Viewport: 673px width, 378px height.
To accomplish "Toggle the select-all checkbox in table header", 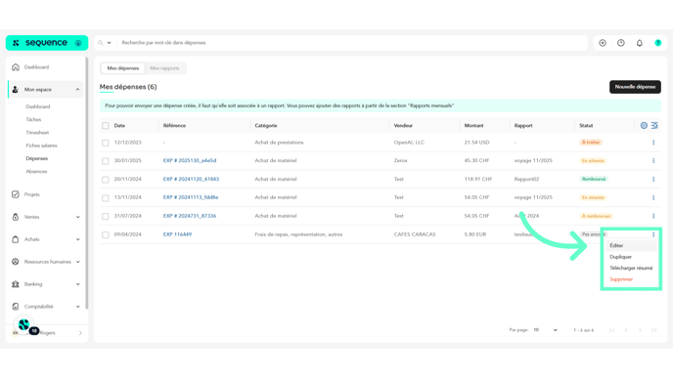I will 106,126.
